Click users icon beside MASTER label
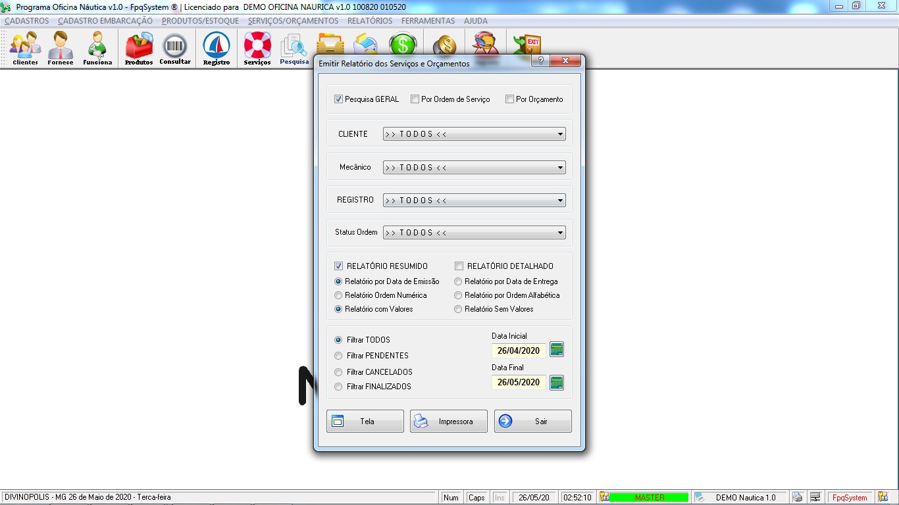This screenshot has width=899, height=505. pyautogui.click(x=605, y=498)
